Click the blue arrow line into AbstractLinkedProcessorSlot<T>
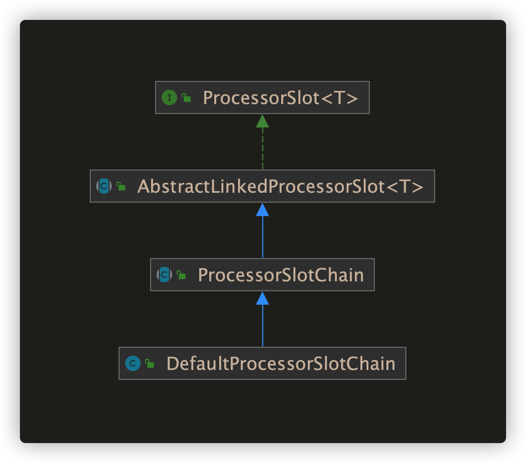 tap(262, 237)
